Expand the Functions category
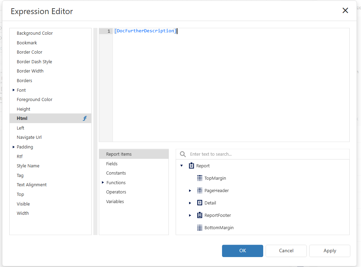Viewport: 361px width, 267px height. click(103, 182)
